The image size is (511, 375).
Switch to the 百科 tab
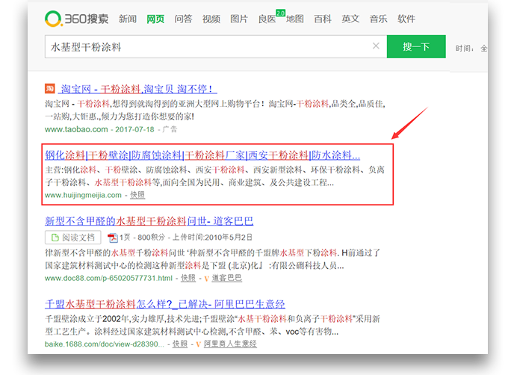pyautogui.click(x=323, y=19)
